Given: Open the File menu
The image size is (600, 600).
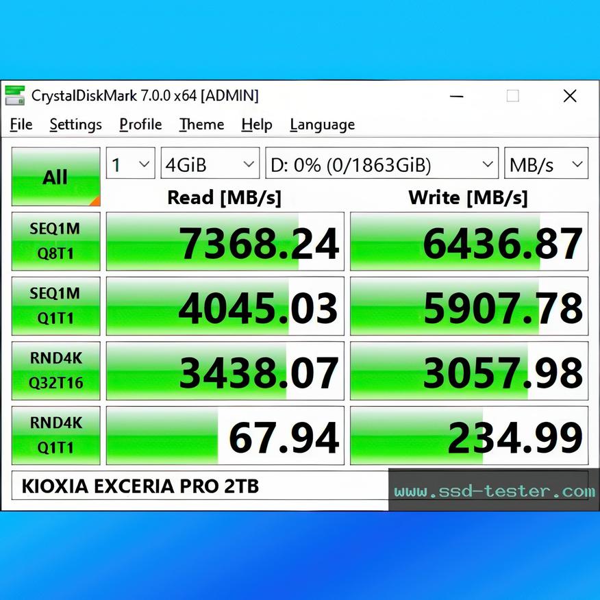Looking at the screenshot, I should (21, 125).
